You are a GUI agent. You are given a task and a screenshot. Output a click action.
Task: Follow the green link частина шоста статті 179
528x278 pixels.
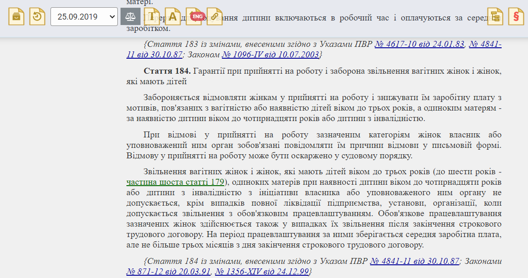tap(175, 182)
